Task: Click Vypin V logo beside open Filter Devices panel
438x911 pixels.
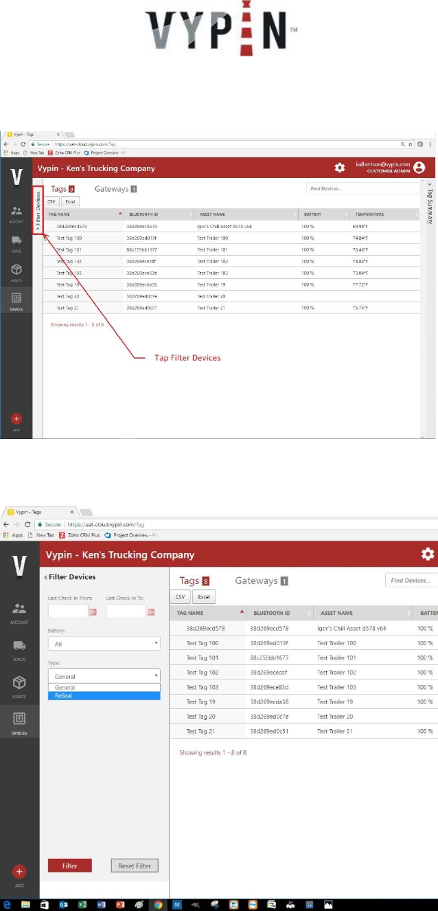Action: pos(20,567)
